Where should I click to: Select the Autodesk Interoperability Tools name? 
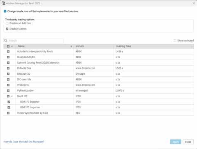(35, 51)
